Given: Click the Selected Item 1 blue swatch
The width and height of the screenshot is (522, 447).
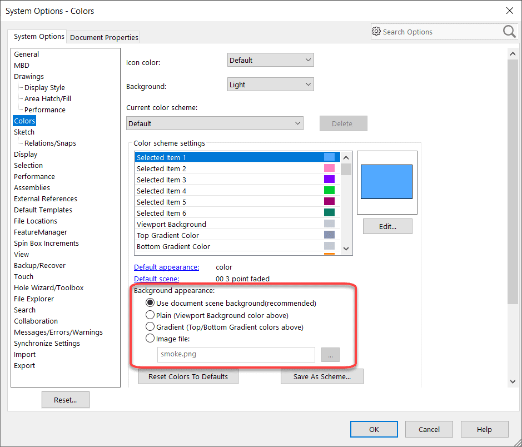Looking at the screenshot, I should [329, 157].
